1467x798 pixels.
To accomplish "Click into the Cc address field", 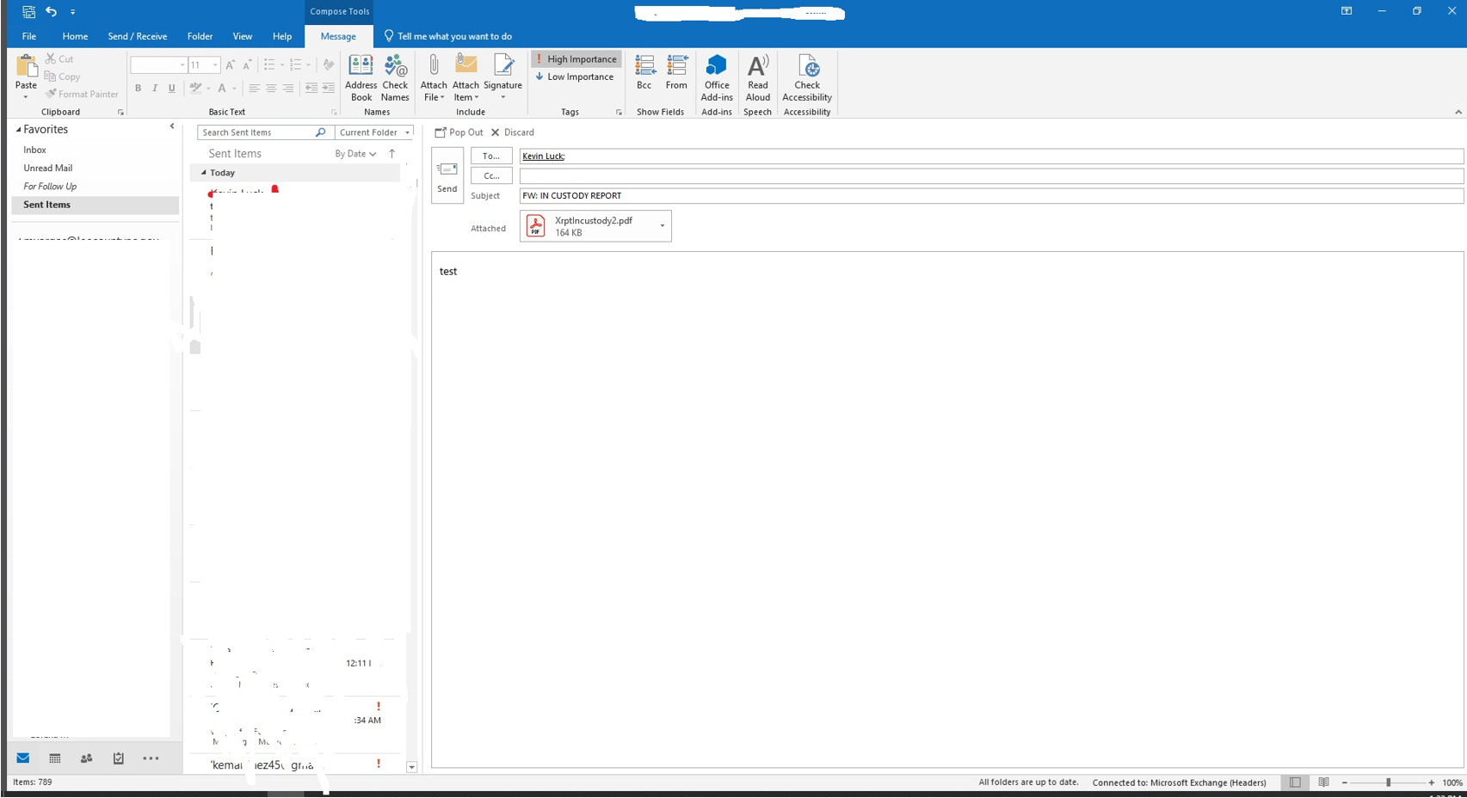I will tap(989, 175).
